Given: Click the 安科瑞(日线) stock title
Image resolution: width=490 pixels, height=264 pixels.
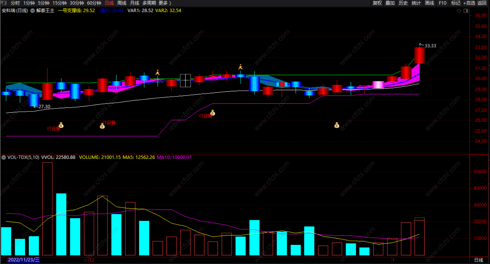Looking at the screenshot, I should pos(15,11).
